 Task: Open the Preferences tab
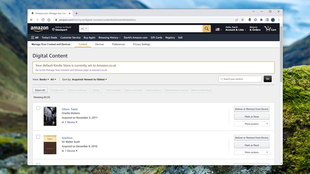(118, 44)
